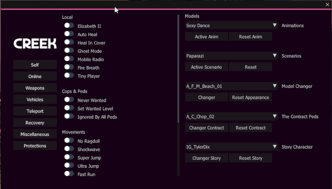The height and width of the screenshot is (189, 332).
Task: Toggle Shockwave switch
Action: click(x=69, y=149)
